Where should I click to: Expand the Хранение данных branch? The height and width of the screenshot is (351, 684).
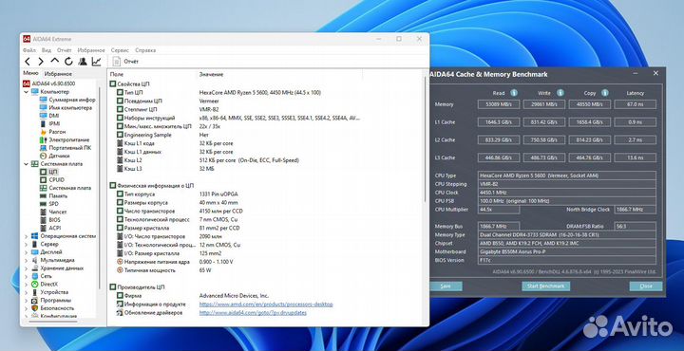click(27, 268)
